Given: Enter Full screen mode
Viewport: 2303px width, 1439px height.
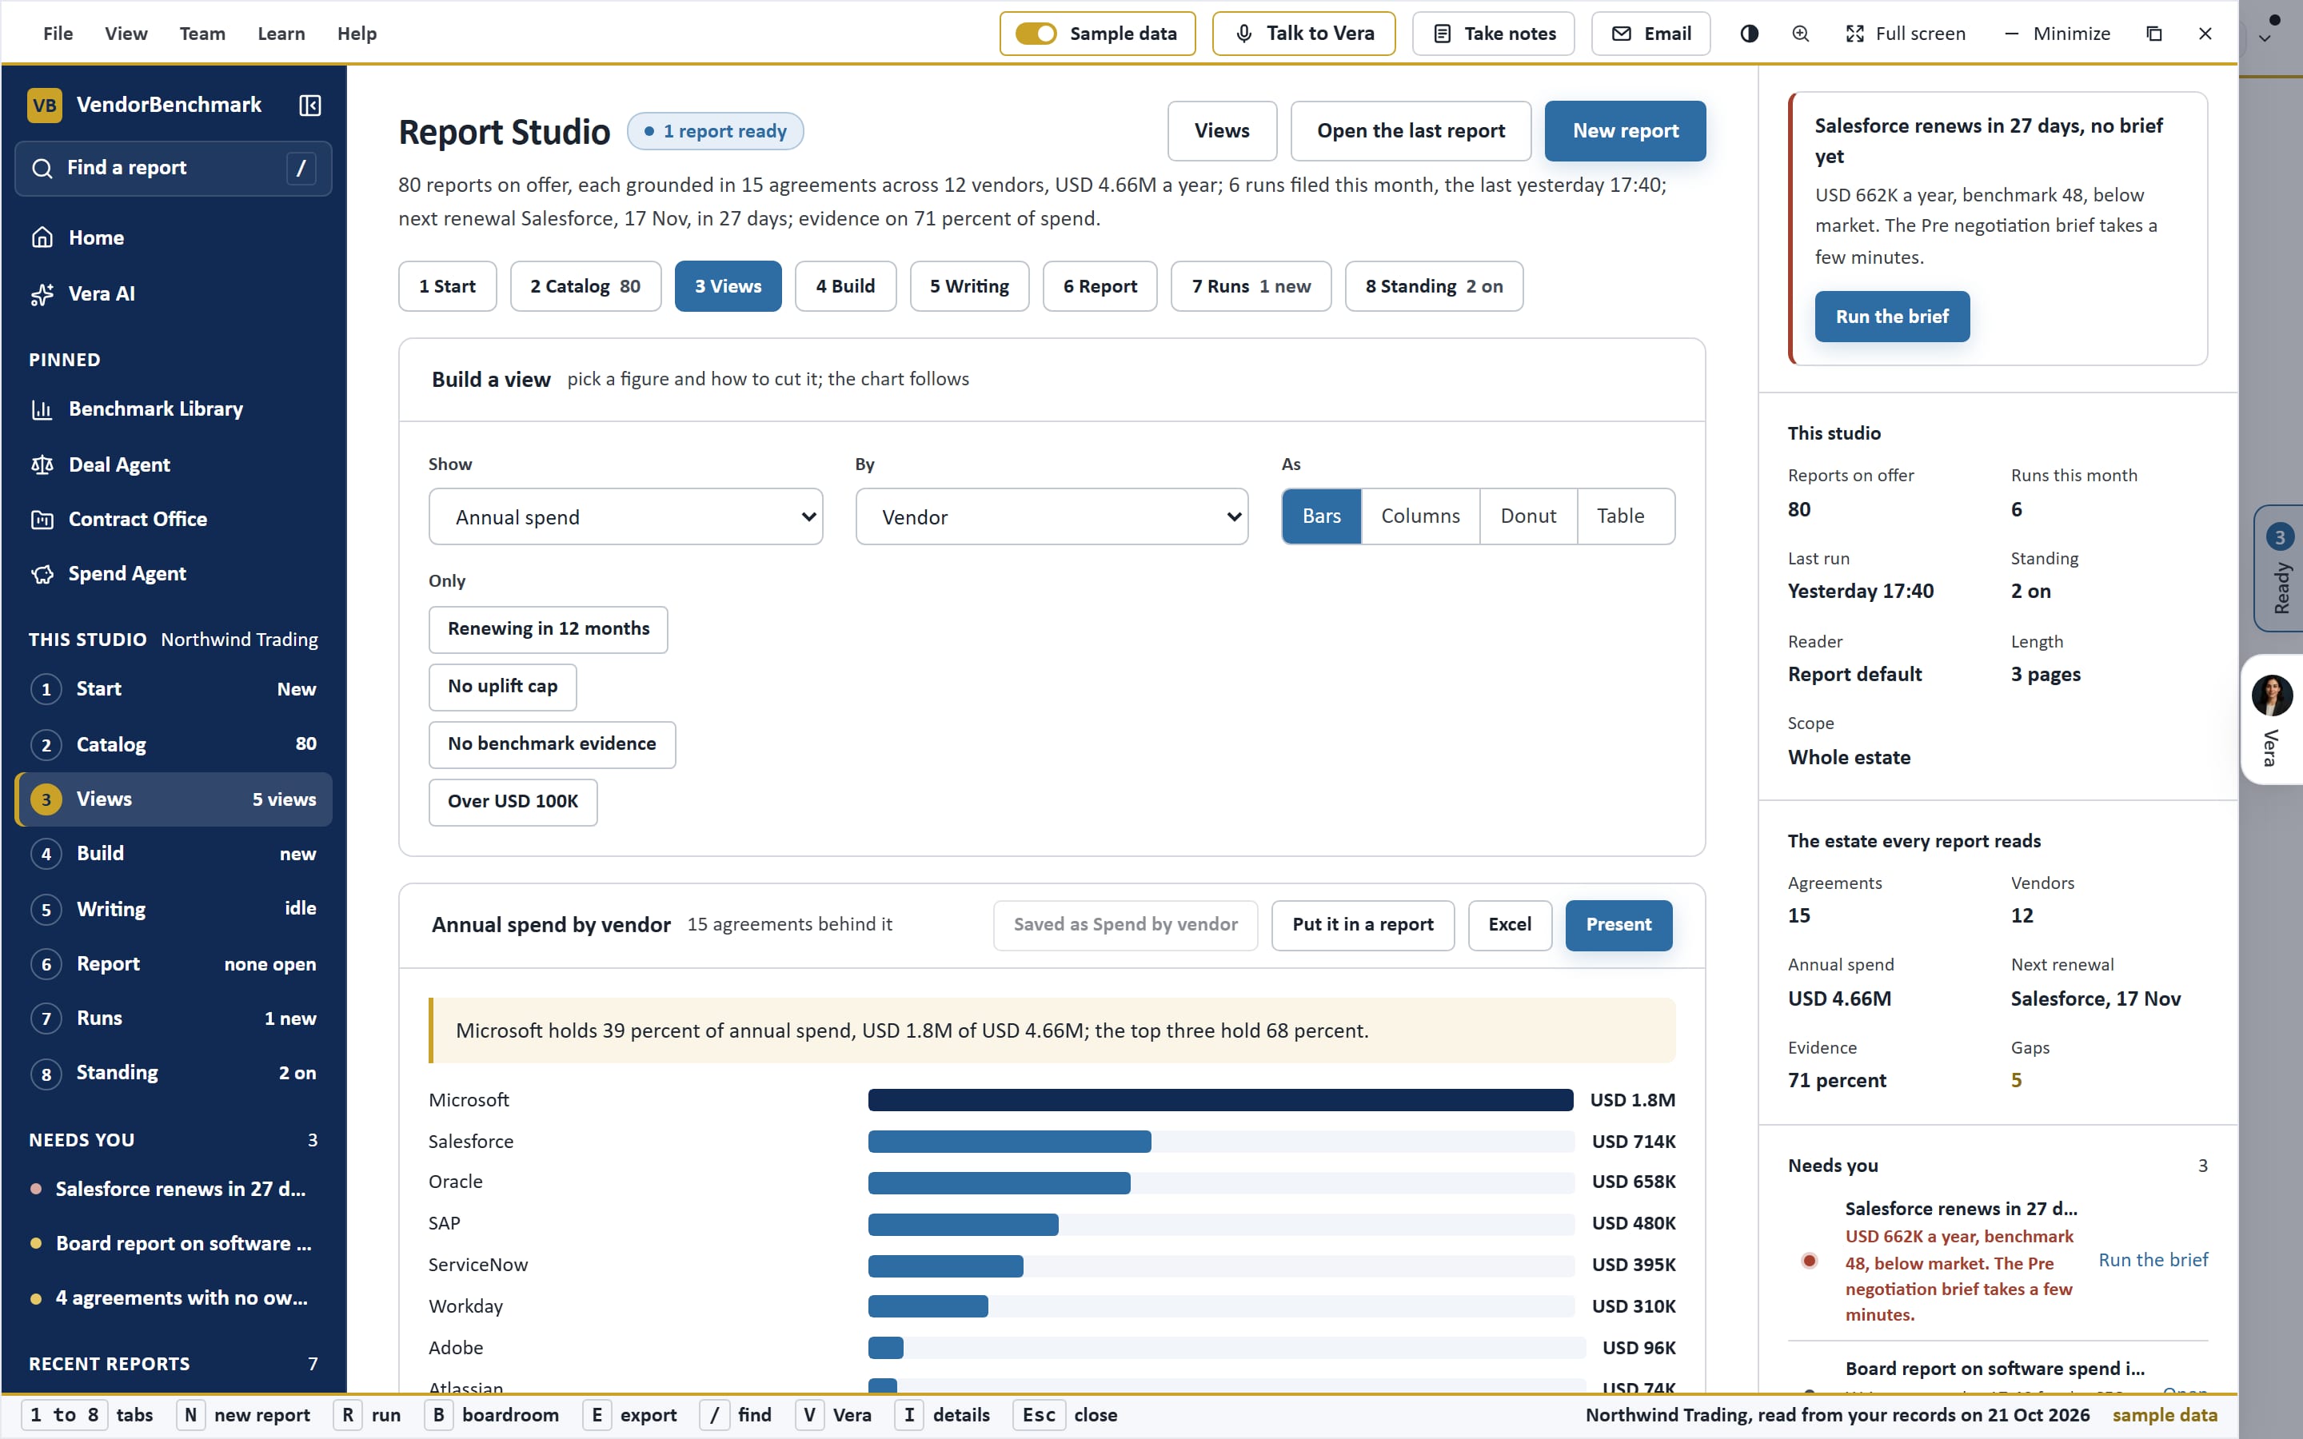Looking at the screenshot, I should point(1906,34).
